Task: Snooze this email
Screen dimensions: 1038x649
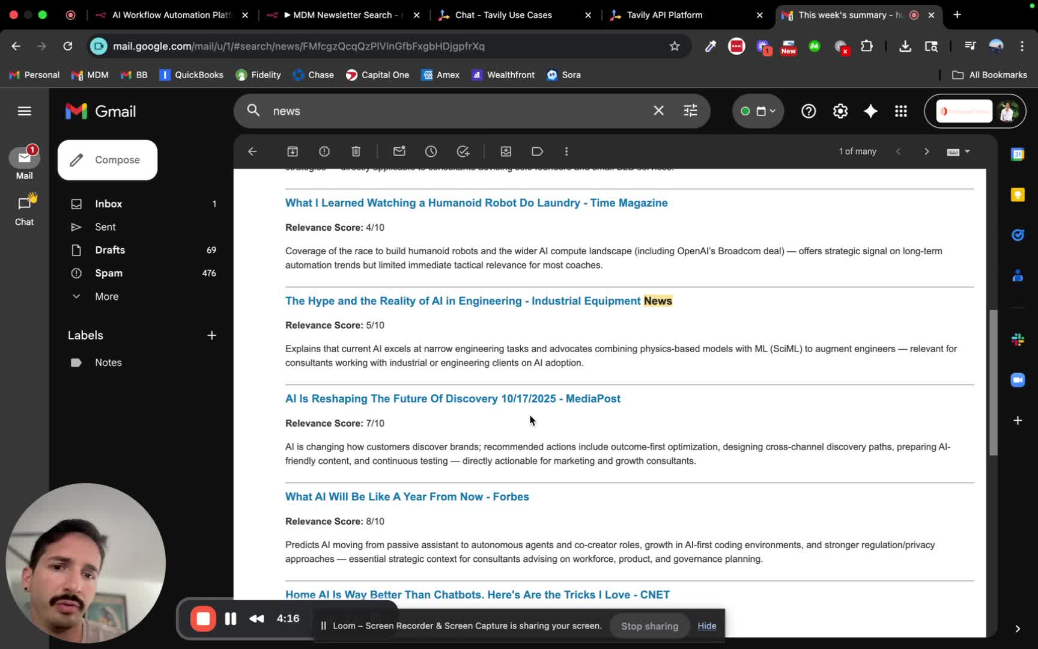Action: (x=431, y=151)
